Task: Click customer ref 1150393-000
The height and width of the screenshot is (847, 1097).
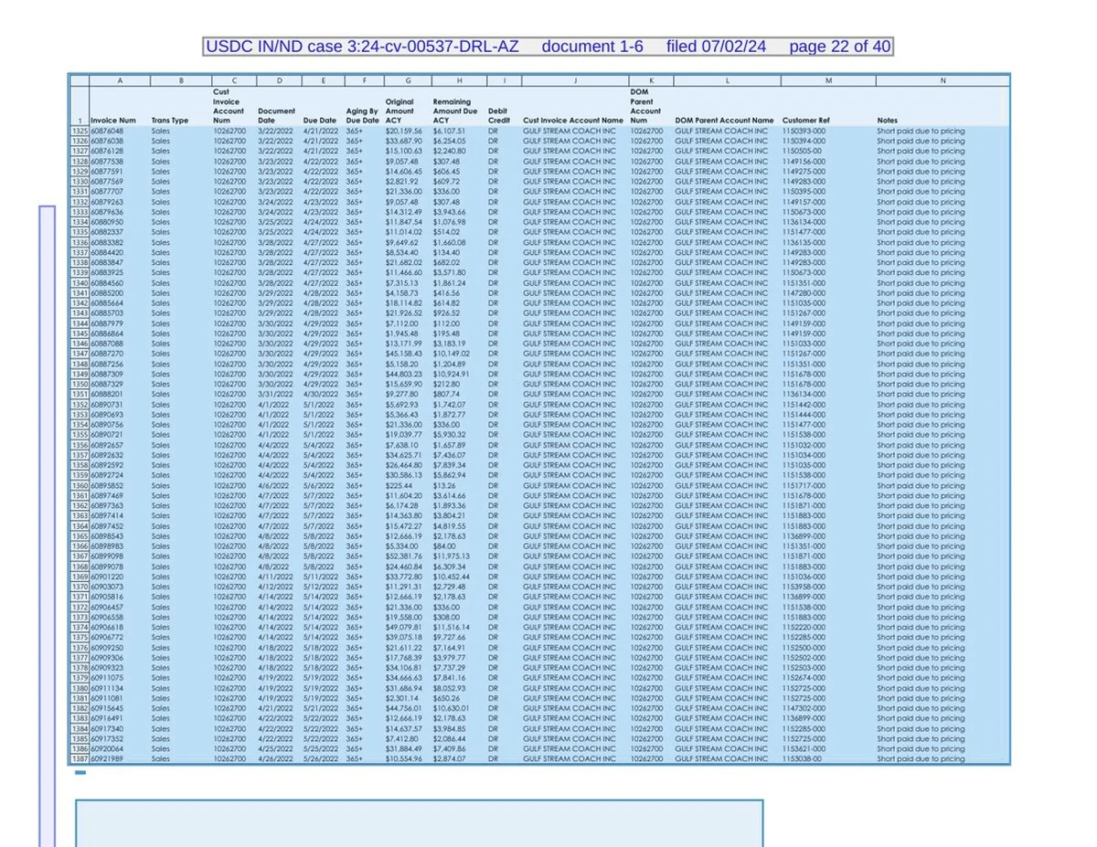Action: click(804, 131)
